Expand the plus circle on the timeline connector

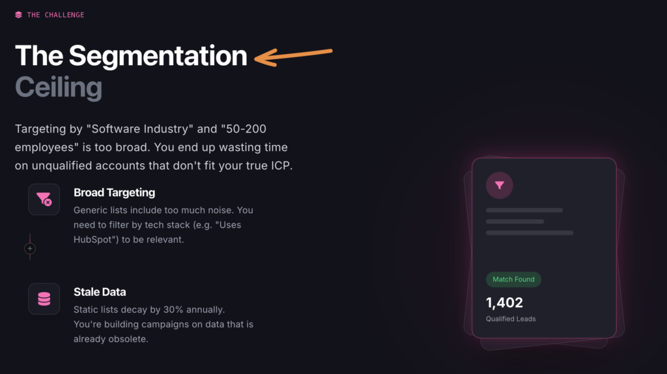click(x=30, y=248)
